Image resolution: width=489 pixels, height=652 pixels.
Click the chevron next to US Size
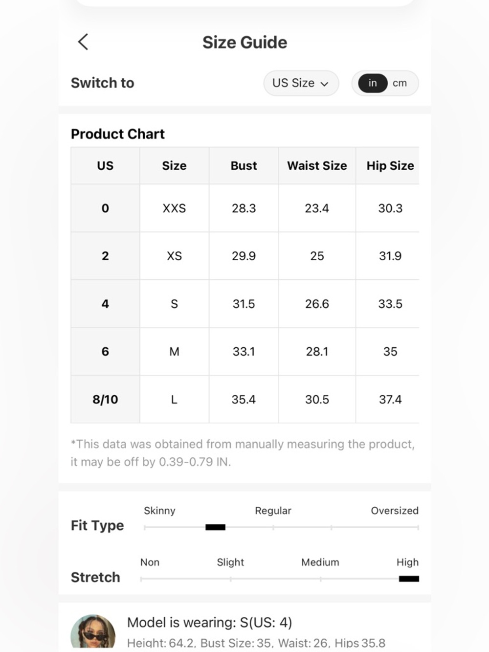(324, 84)
